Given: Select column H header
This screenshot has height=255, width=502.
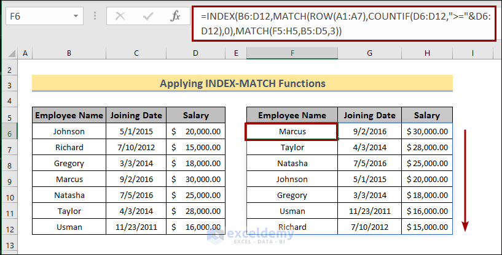Looking at the screenshot, I should (x=427, y=54).
